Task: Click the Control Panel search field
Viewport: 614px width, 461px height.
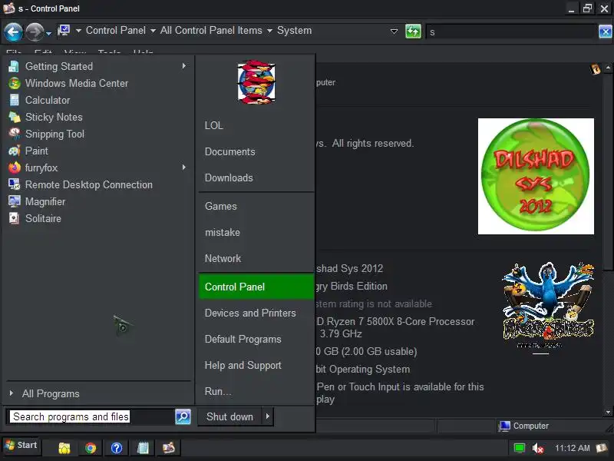Action: pos(512,32)
